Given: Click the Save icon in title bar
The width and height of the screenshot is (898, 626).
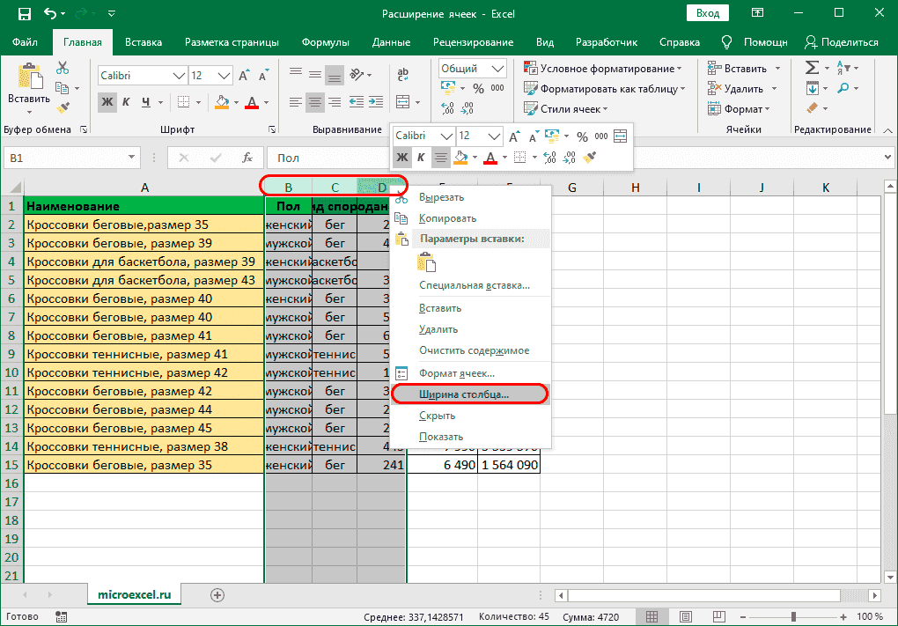Looking at the screenshot, I should point(24,14).
